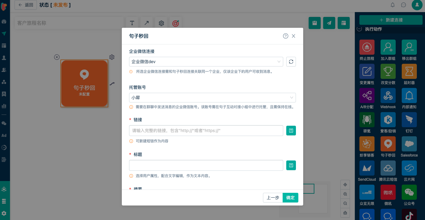Publish using the paper plane icon
Viewport: 425px width, 220px height.
[329, 23]
